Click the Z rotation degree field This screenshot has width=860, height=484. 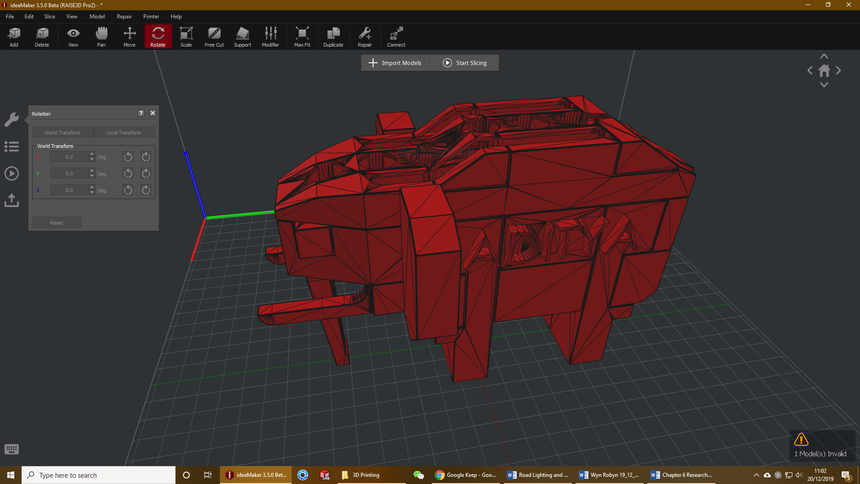(69, 190)
